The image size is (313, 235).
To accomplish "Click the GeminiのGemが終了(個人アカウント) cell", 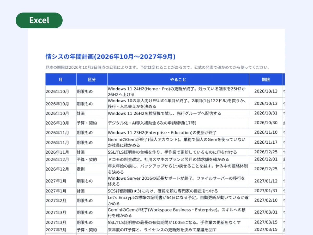I will pyautogui.click(x=178, y=143).
